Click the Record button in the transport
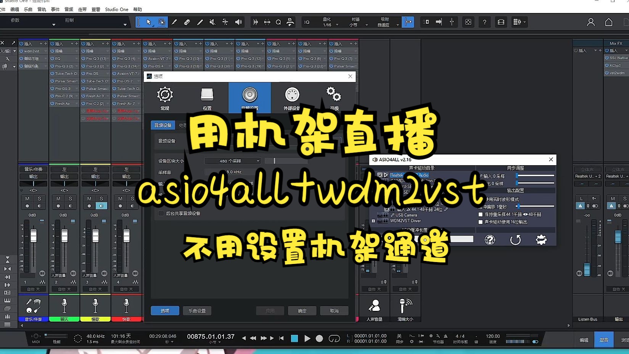Screen dimensions: 629x354 tap(320, 338)
